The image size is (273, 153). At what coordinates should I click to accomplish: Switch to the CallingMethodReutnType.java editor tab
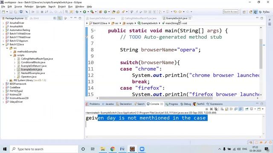(x=139, y=18)
